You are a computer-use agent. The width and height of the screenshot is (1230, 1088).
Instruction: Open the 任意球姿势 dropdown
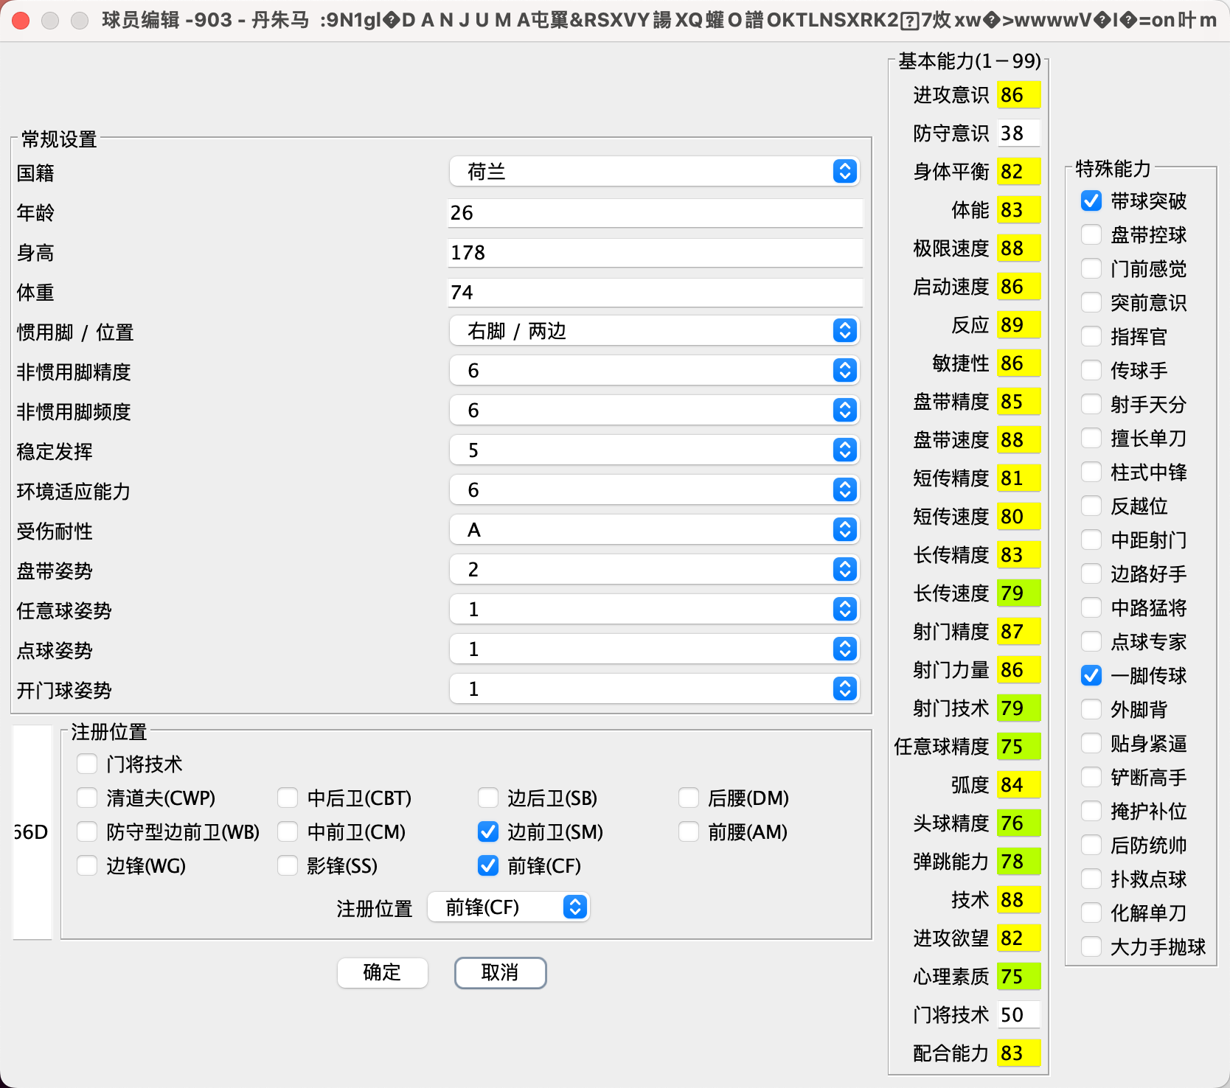[x=654, y=610]
